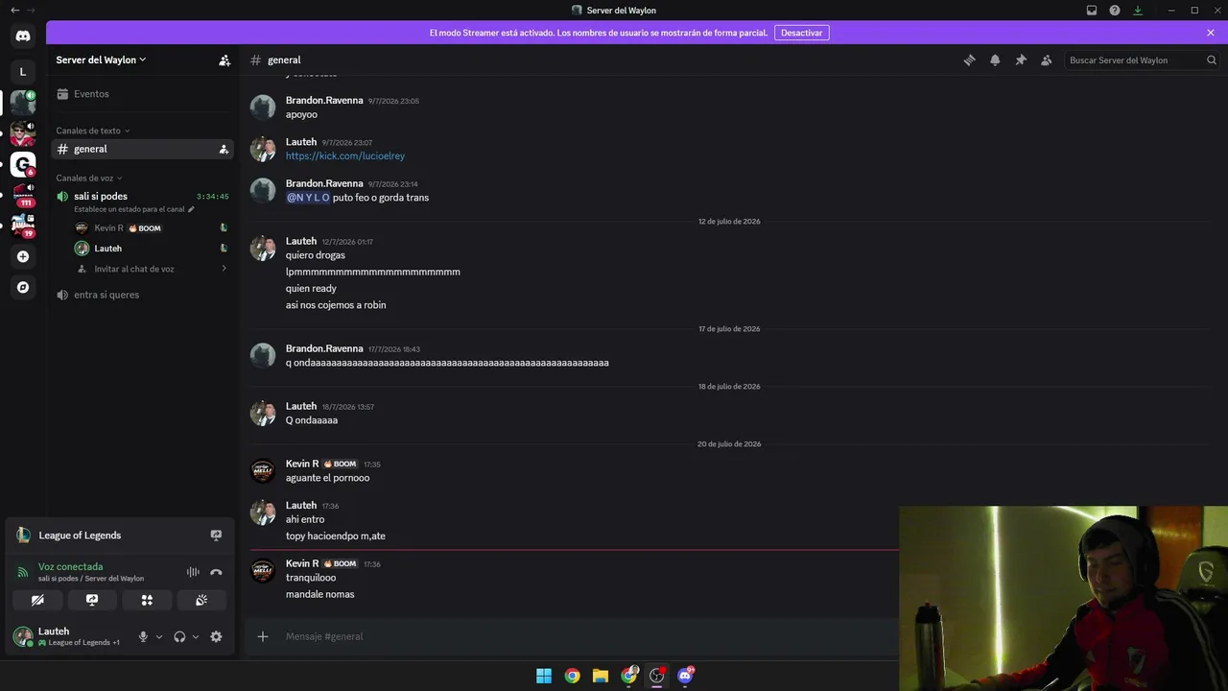Click the green download update icon
Image resolution: width=1228 pixels, height=691 pixels.
coord(1138,11)
